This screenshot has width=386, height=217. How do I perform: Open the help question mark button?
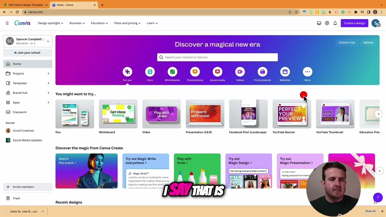(x=378, y=198)
